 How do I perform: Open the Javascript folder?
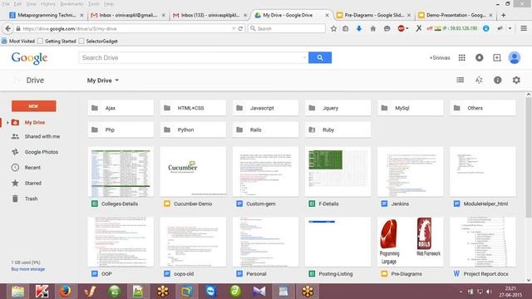click(265, 108)
